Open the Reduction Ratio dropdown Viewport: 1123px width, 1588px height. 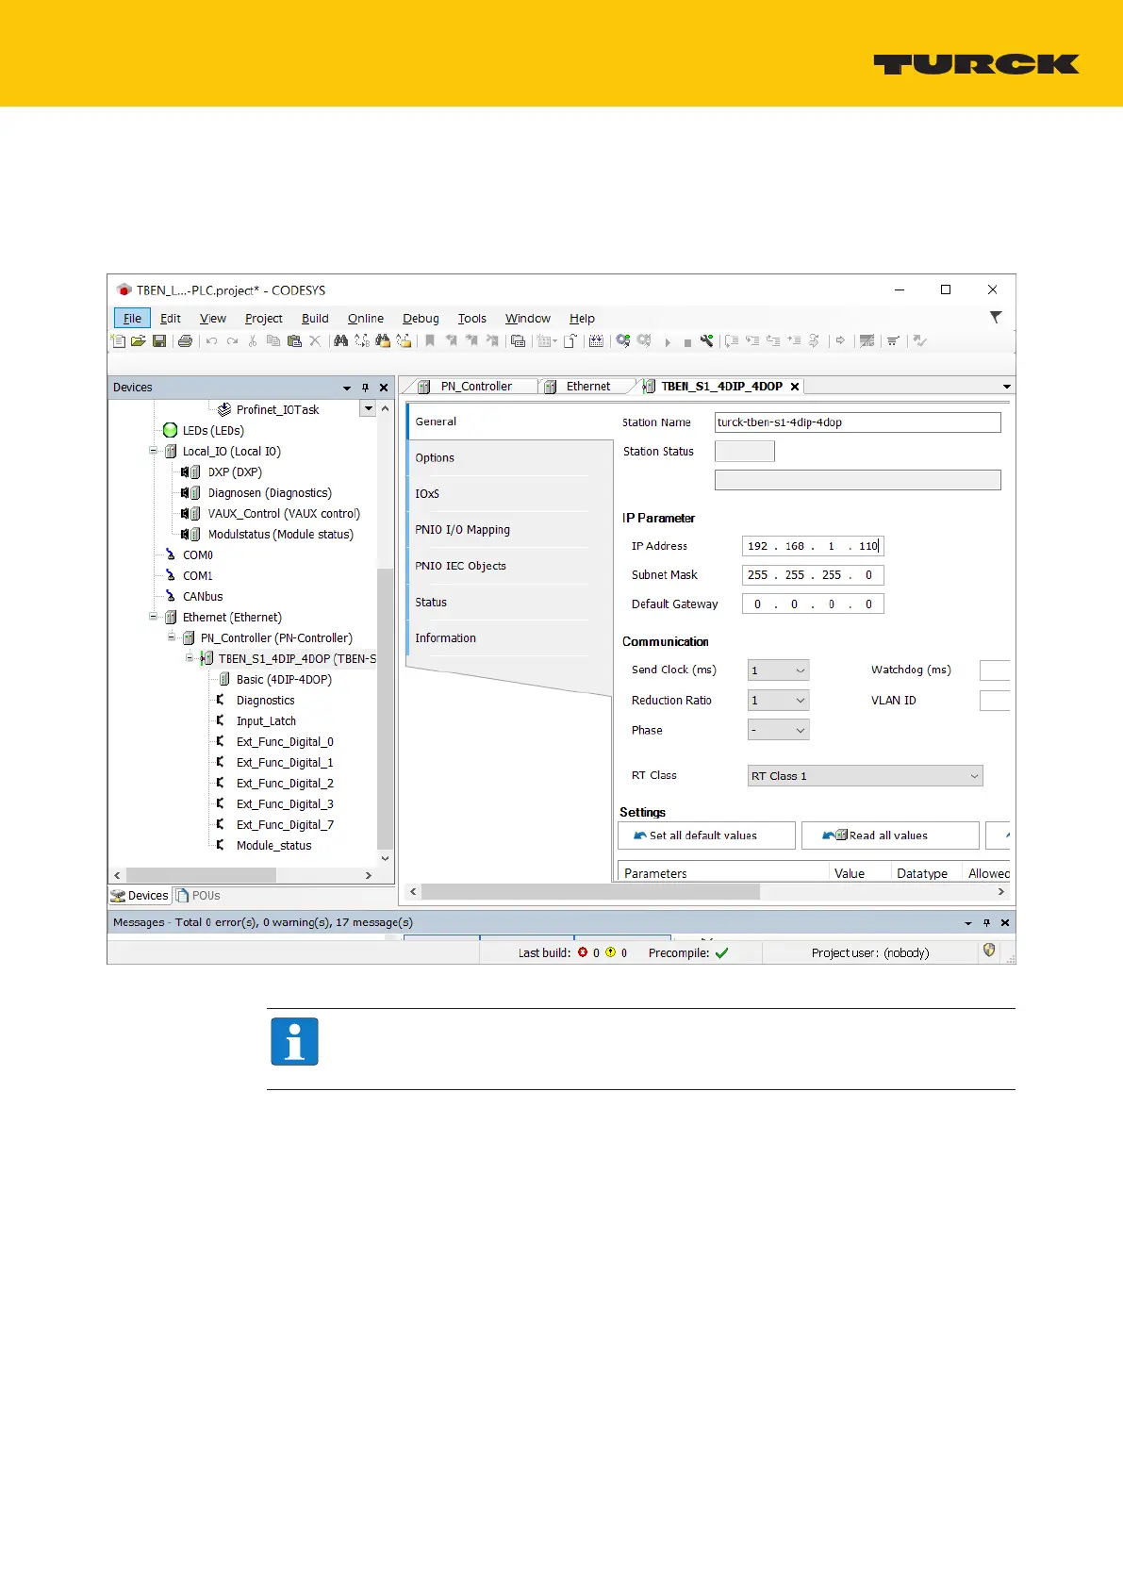[x=801, y=701]
